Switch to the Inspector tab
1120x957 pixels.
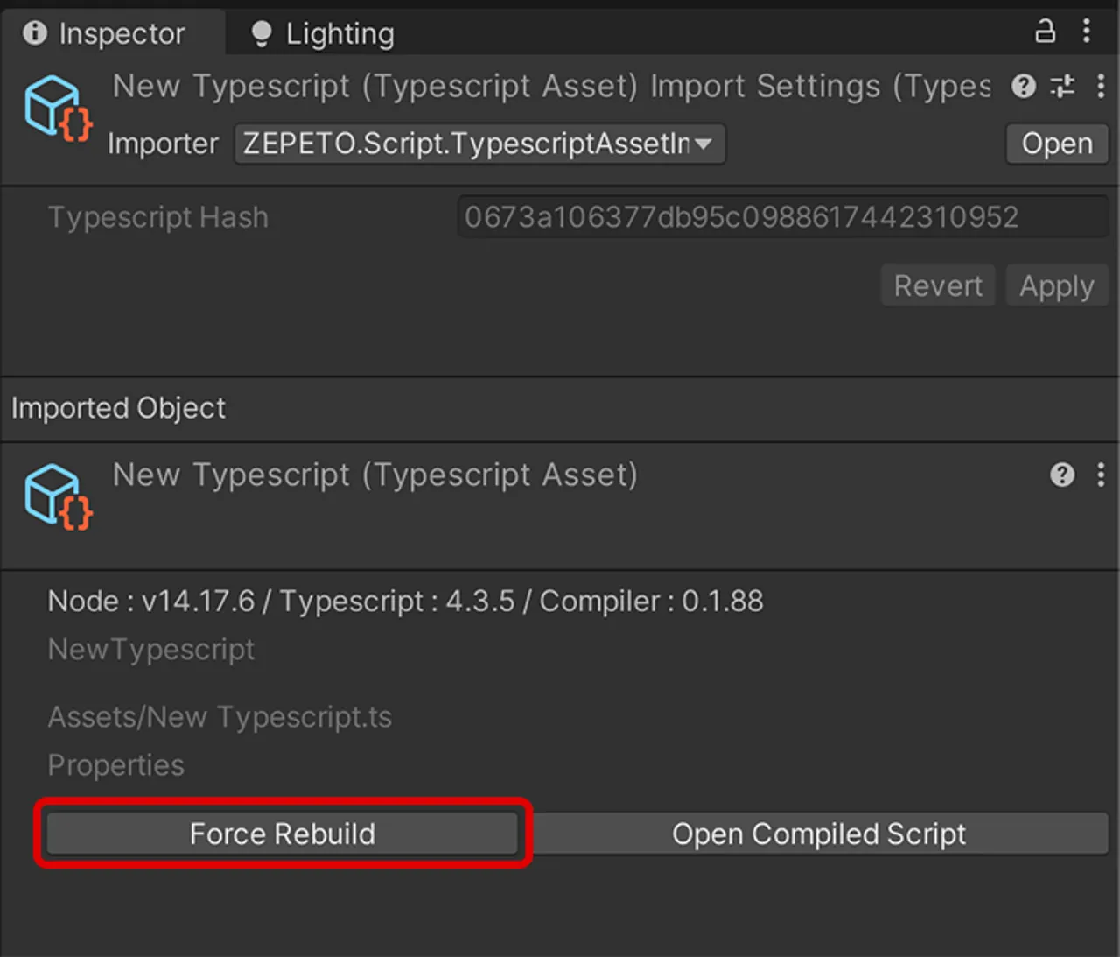click(122, 33)
